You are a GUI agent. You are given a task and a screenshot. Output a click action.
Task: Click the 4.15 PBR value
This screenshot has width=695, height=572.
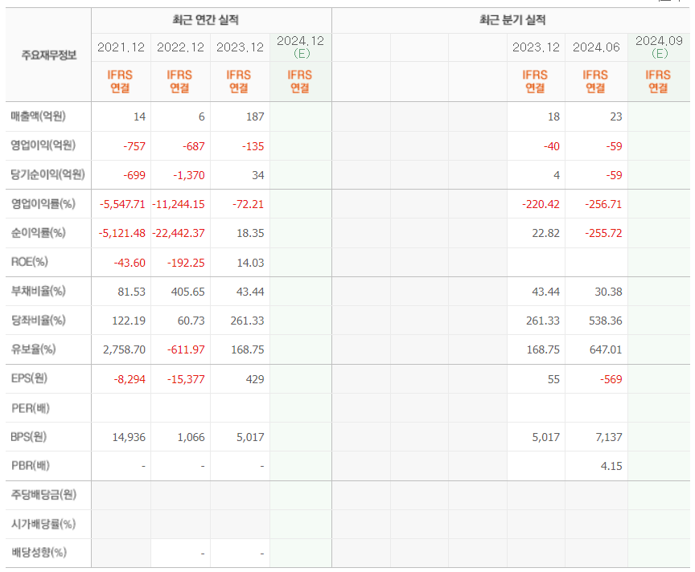611,466
